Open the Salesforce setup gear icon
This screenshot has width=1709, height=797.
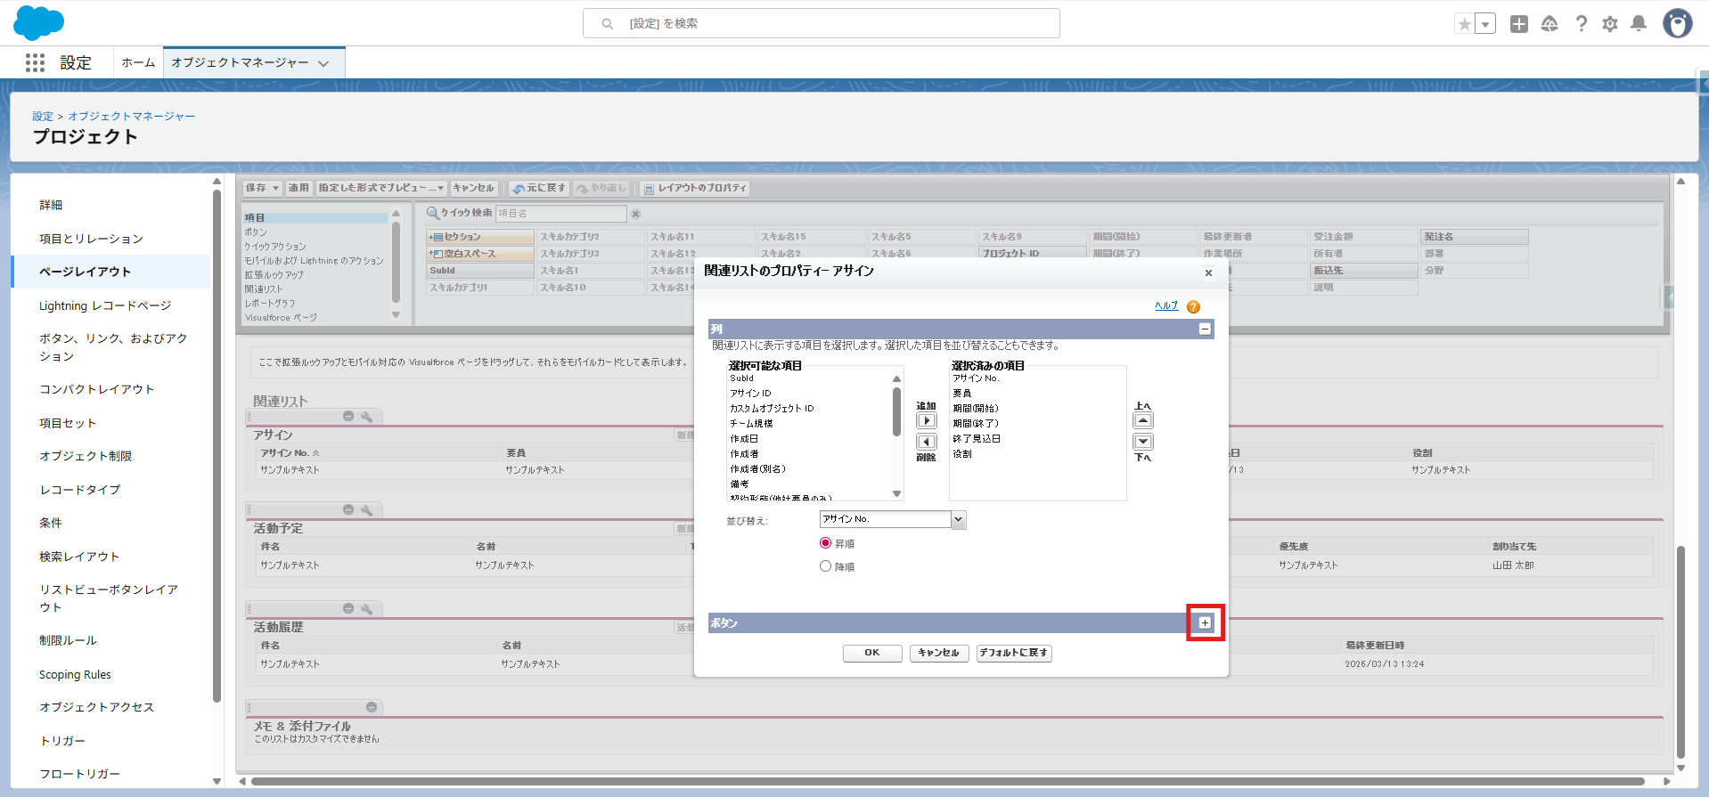pyautogui.click(x=1609, y=24)
